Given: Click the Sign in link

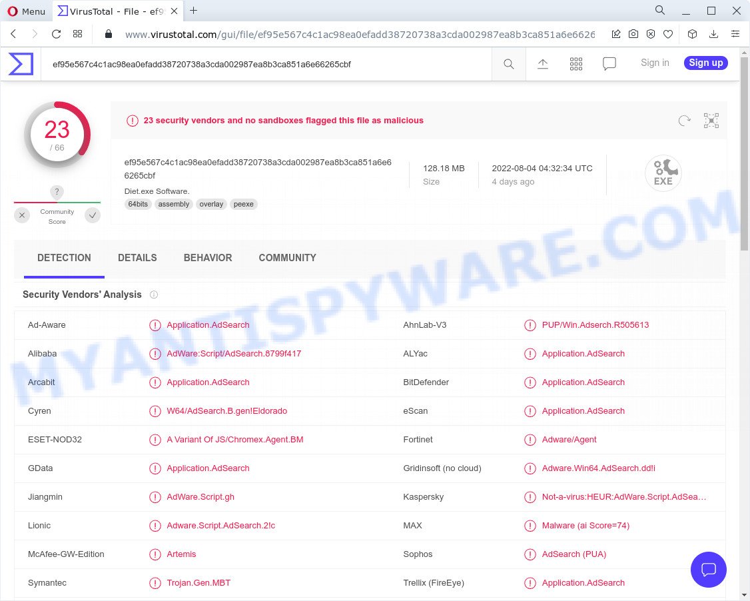Looking at the screenshot, I should tap(655, 63).
